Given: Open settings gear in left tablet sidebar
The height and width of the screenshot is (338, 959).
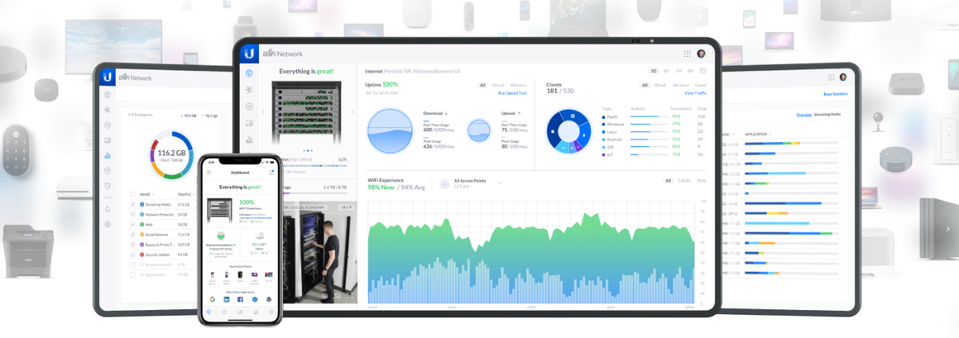Looking at the screenshot, I should (107, 225).
